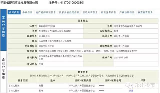This screenshot has height=93, width=160.
Task: Show the 抽查检查信息 tab
Action: (x=145, y=12)
